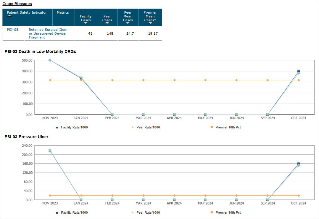Toggle Facility Rate/1000 legend in PSI-02 chart
This screenshot has height=219, width=319.
pos(74,127)
